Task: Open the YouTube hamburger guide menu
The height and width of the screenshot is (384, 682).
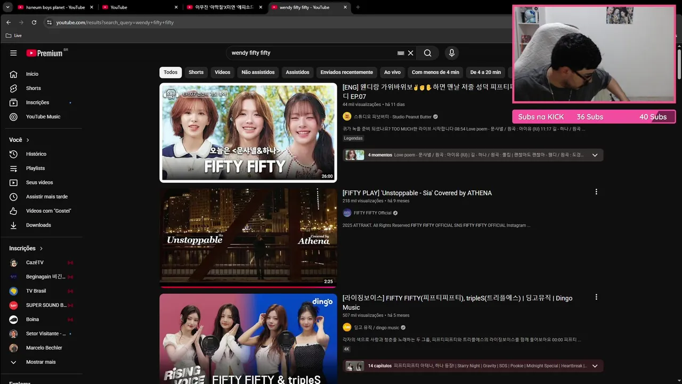Action: point(13,53)
